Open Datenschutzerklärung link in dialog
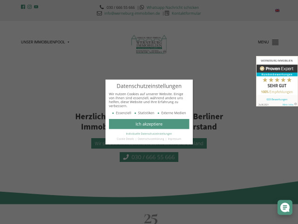Screen dimensions: 298x224 (x=151, y=139)
